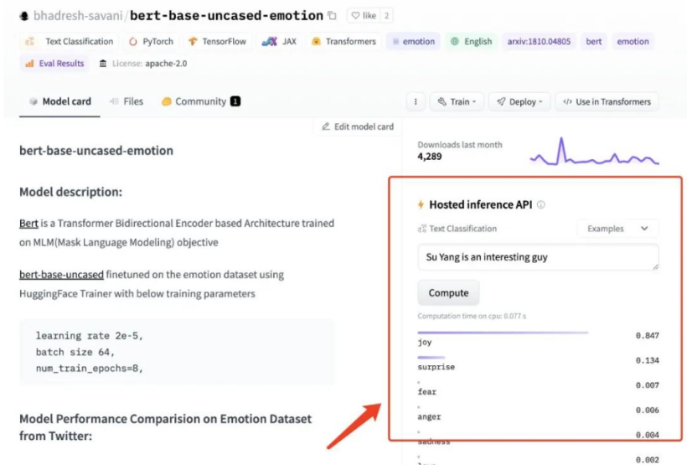Click Use in Transformers button
The image size is (687, 465).
[x=607, y=102]
